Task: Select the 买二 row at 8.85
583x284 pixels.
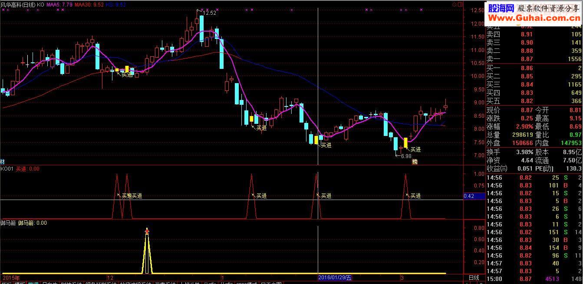Action: coord(534,76)
